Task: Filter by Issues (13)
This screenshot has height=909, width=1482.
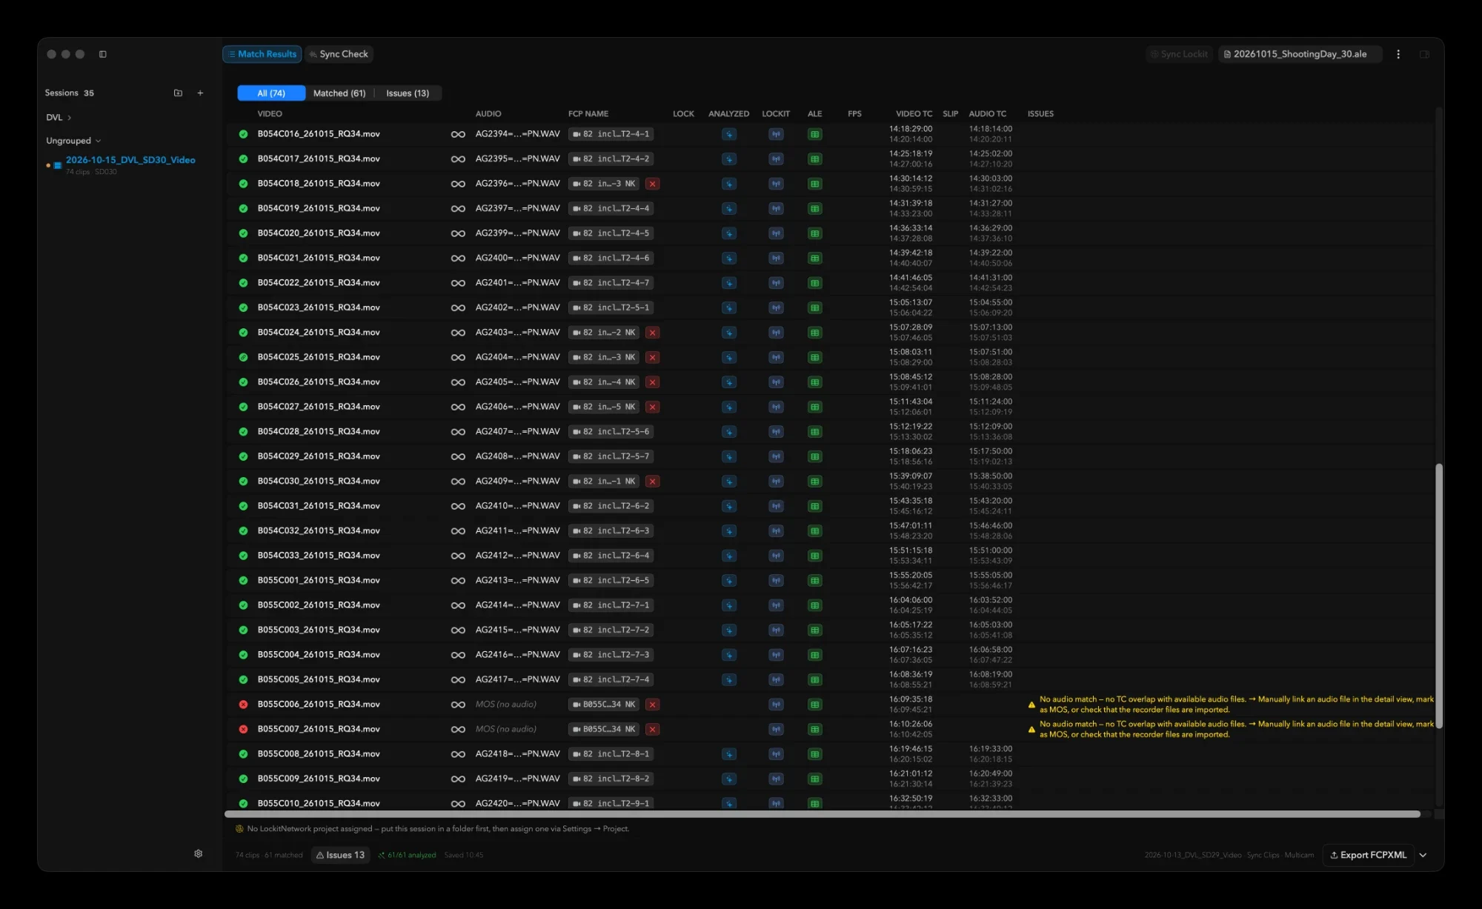Action: click(x=408, y=93)
